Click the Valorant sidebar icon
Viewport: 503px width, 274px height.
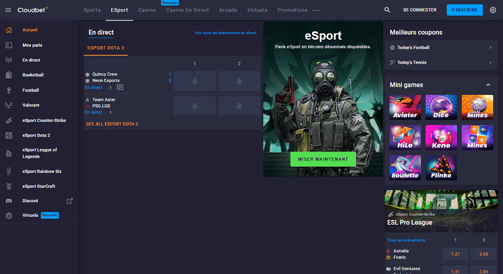(9, 105)
